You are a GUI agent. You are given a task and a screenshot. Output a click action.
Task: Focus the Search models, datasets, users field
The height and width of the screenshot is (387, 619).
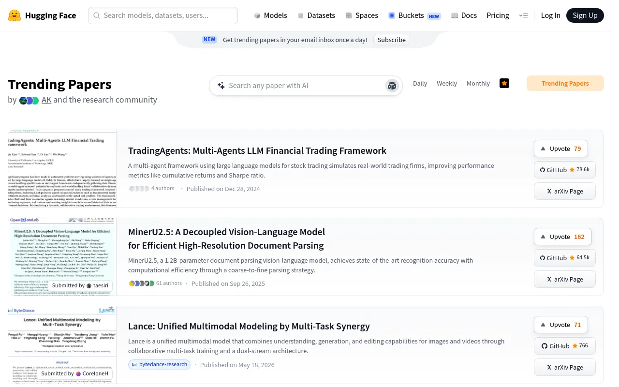tap(163, 15)
